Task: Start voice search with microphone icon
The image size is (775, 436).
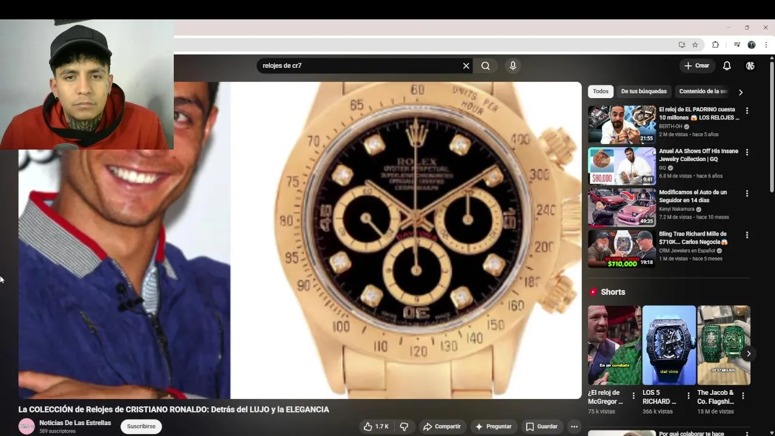Action: click(513, 66)
